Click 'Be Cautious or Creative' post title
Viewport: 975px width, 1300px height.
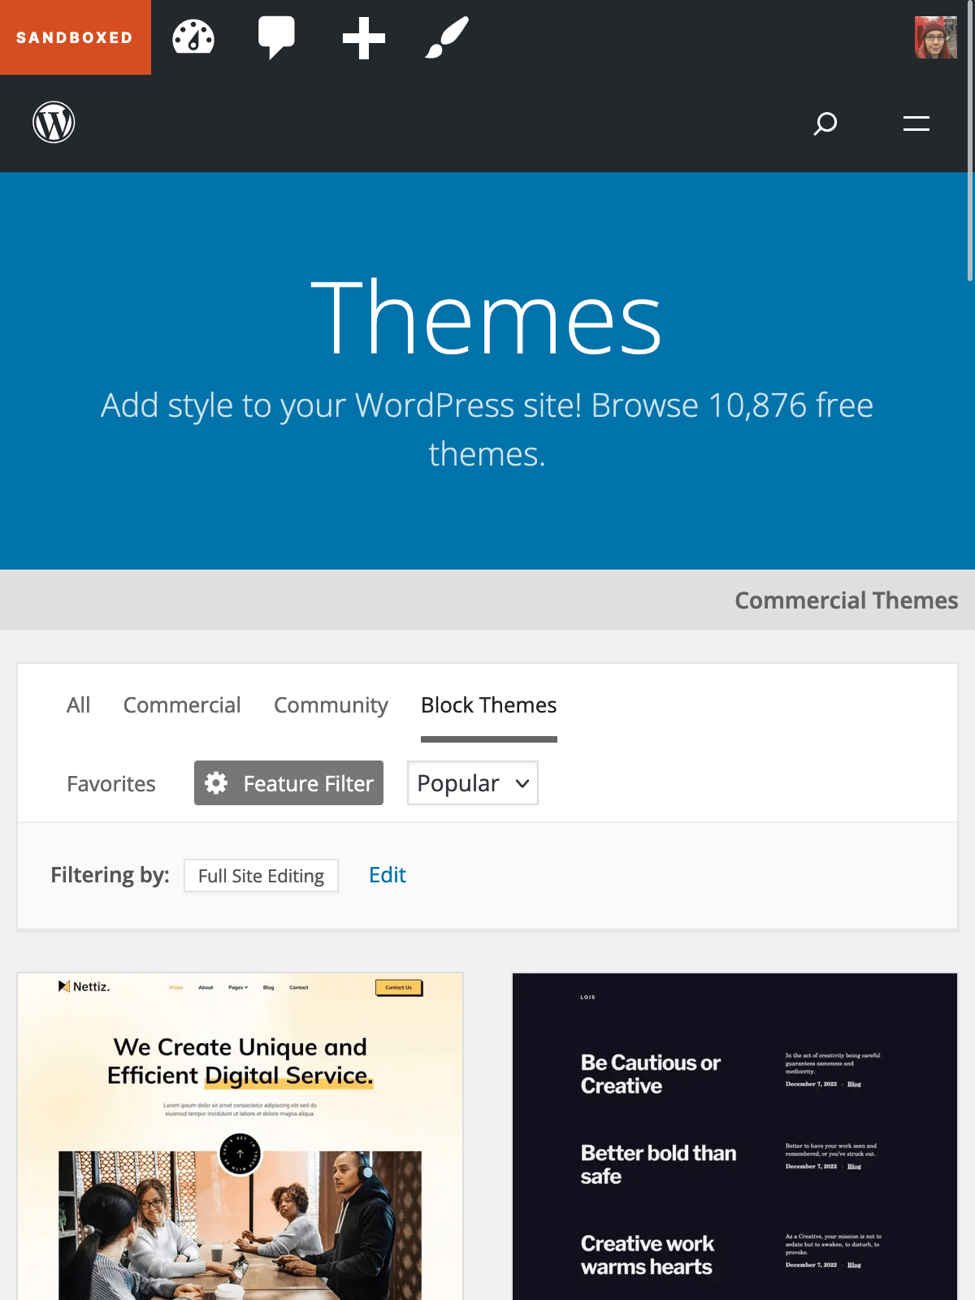(651, 1074)
